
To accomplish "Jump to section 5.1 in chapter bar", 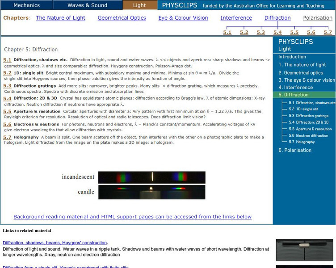I will pos(227,32).
